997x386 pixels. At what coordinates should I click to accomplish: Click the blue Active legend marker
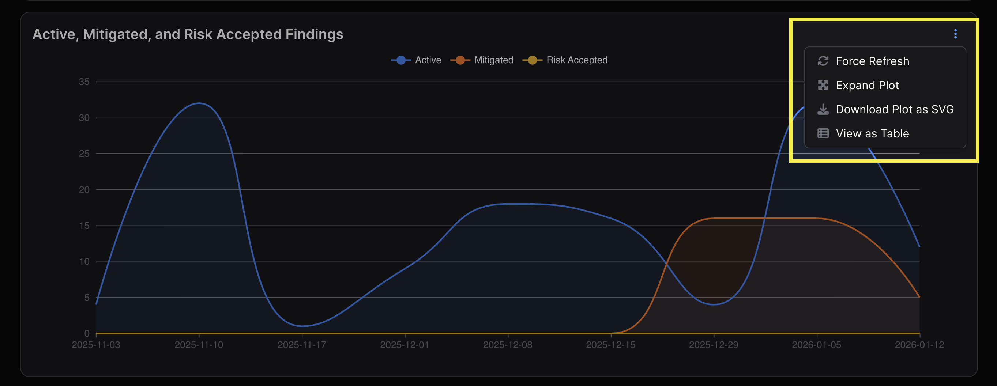(x=401, y=60)
